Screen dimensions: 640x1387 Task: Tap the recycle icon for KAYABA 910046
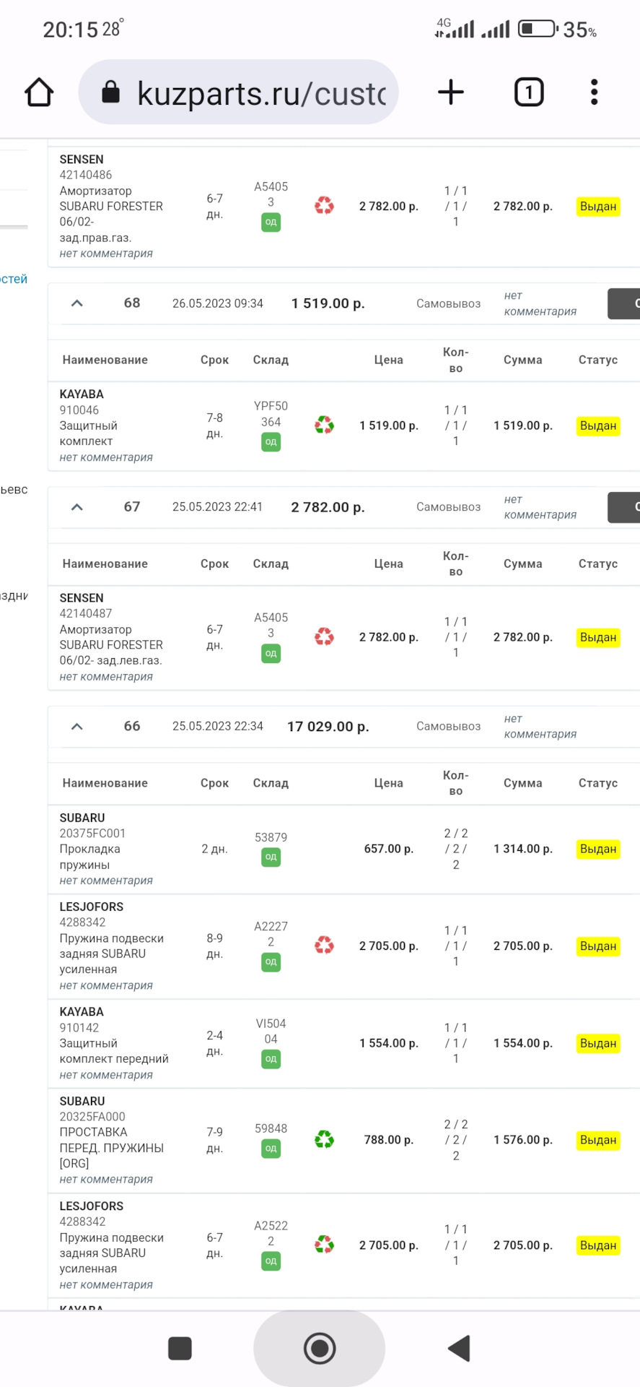pos(325,425)
